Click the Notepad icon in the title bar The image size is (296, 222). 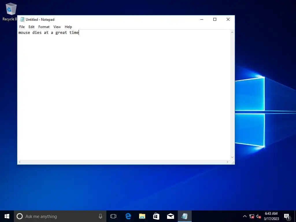pyautogui.click(x=22, y=19)
